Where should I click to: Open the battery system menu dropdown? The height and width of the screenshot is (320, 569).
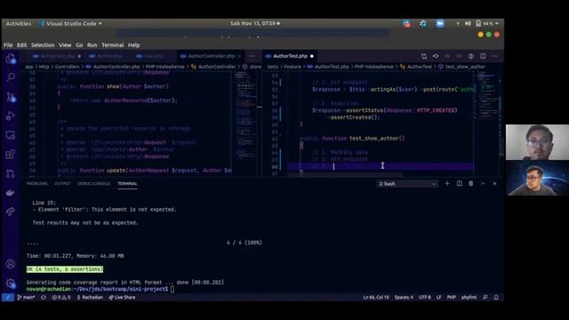pos(487,24)
